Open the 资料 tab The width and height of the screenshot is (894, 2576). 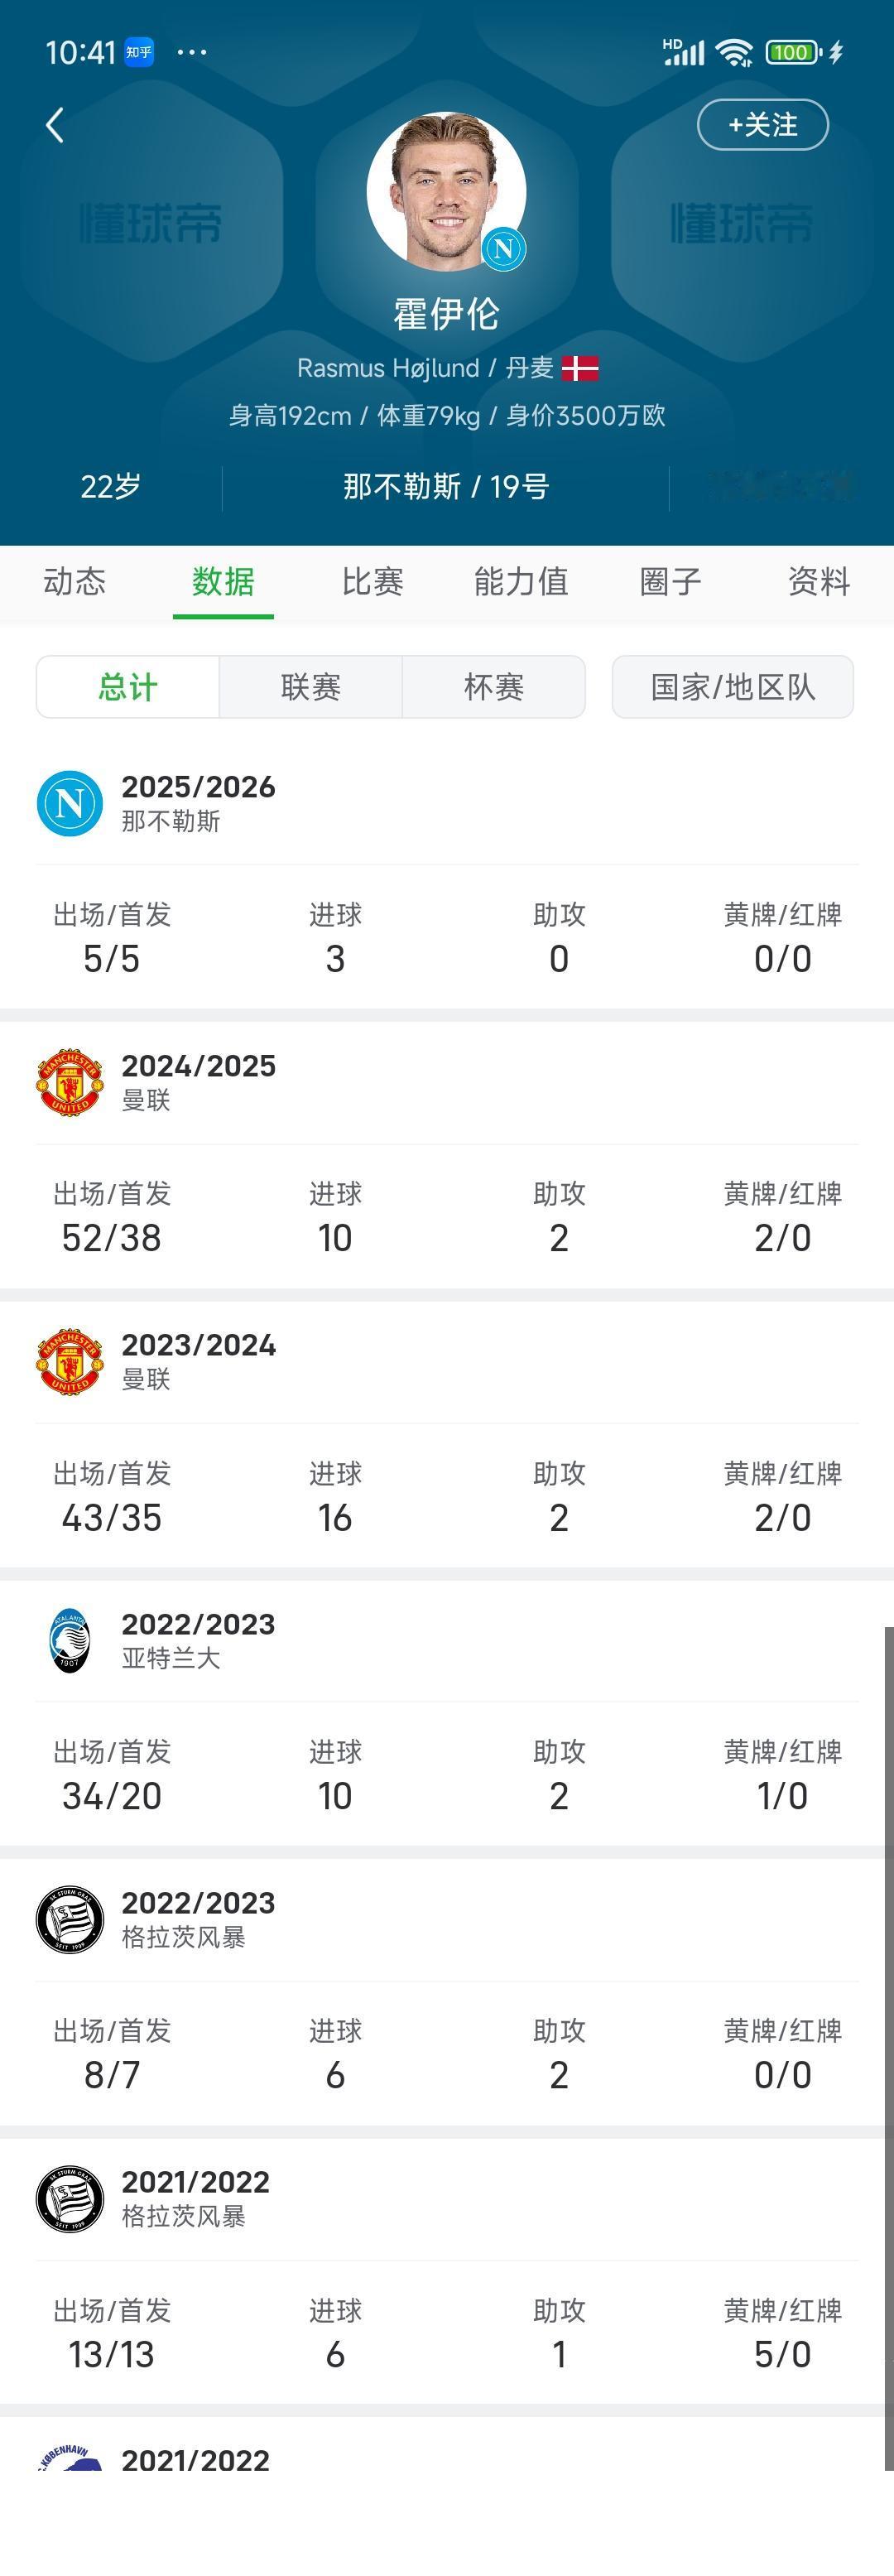pos(819,581)
